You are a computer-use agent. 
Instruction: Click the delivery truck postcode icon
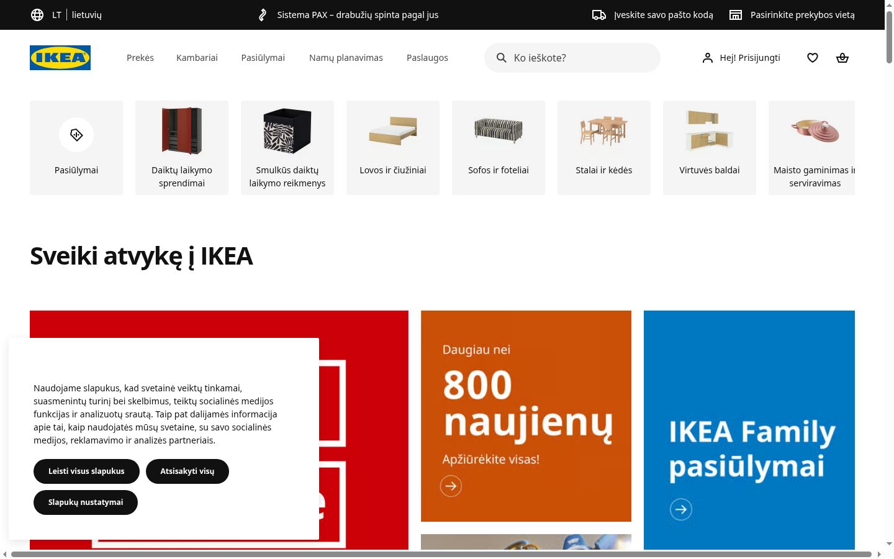599,15
